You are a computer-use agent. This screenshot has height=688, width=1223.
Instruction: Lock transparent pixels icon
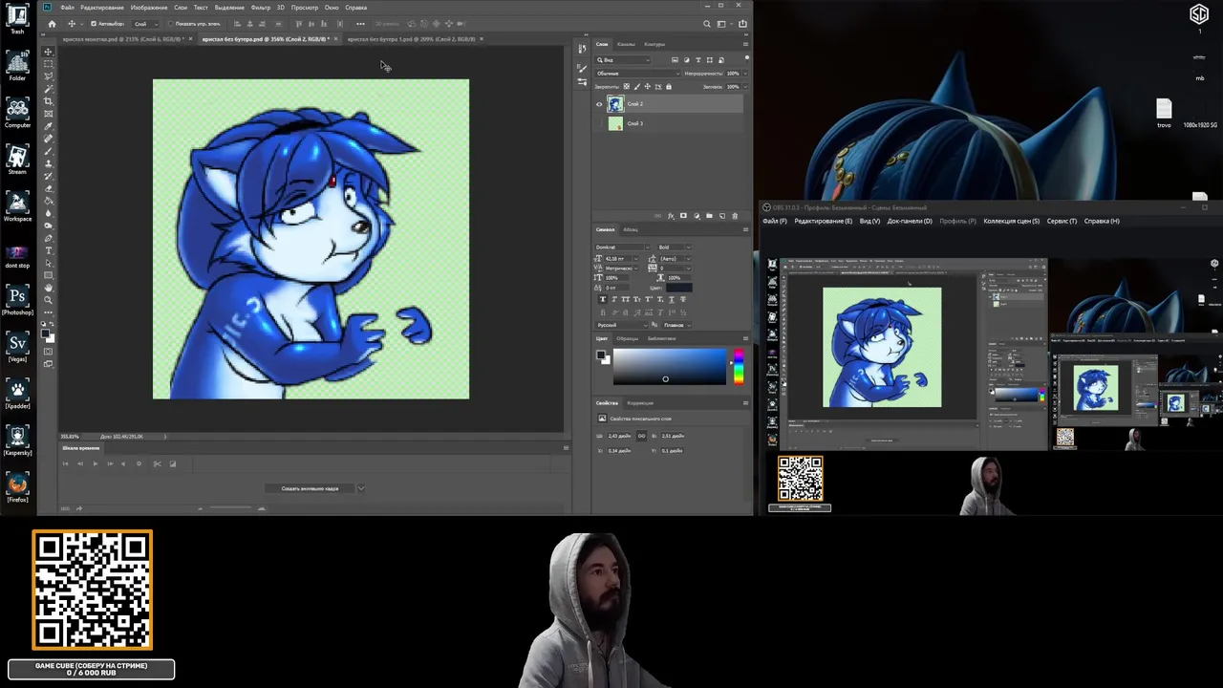[627, 87]
